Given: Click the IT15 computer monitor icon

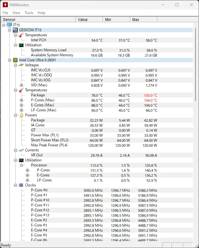Looking at the screenshot, I should (9, 25).
